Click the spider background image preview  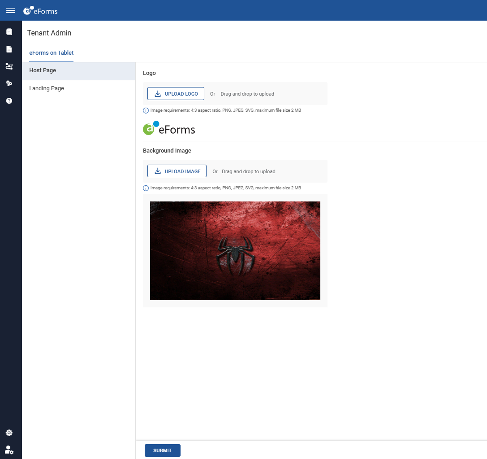235,251
